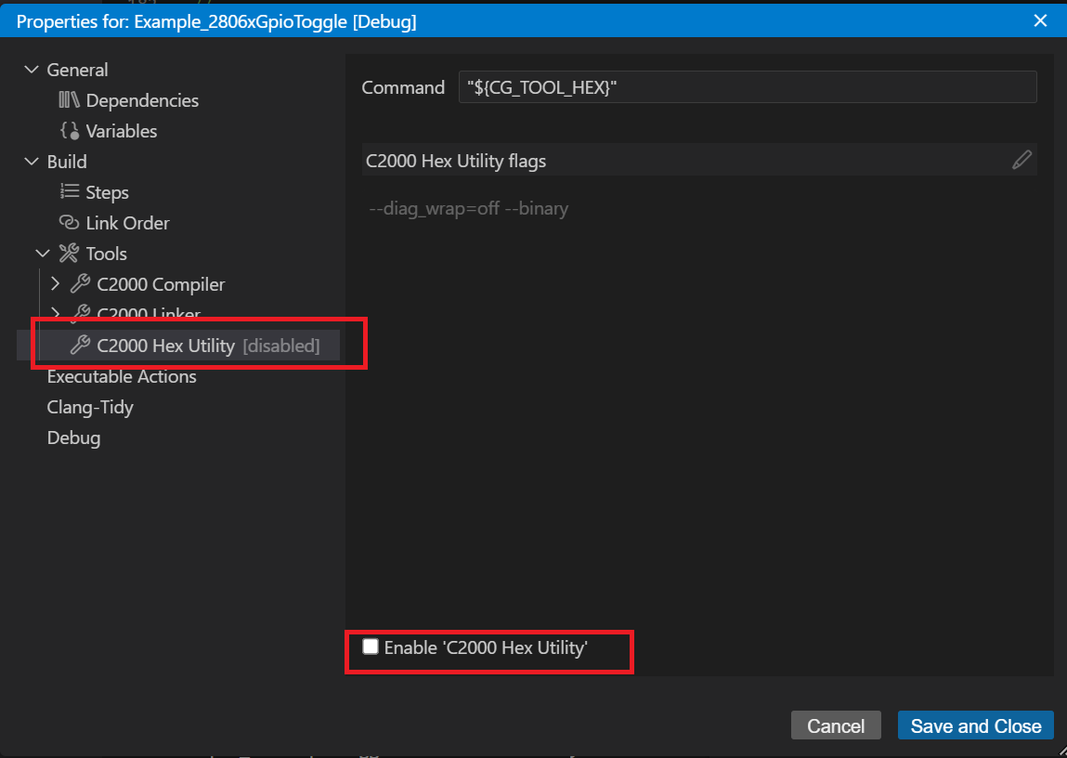This screenshot has width=1067, height=758.
Task: Click the Link Order chain icon
Action: (x=69, y=223)
